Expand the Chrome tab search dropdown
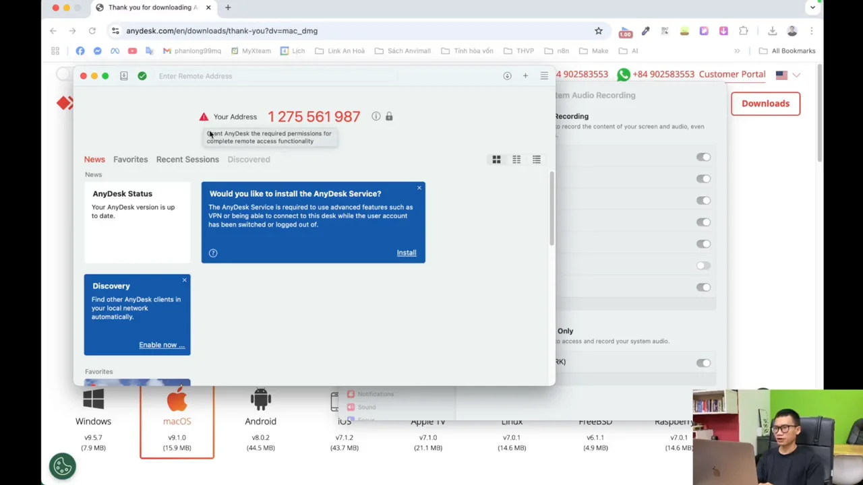Screen dimensions: 863x485 (x=812, y=7)
